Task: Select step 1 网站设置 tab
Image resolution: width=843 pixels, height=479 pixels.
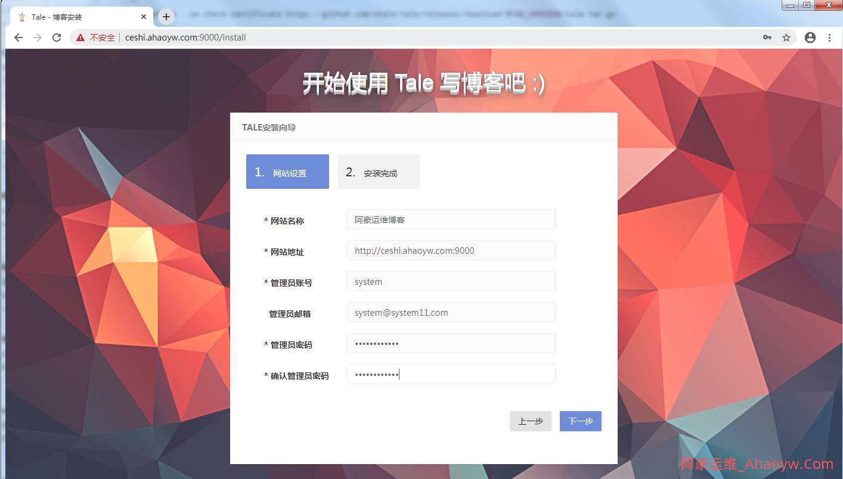Action: click(x=287, y=172)
